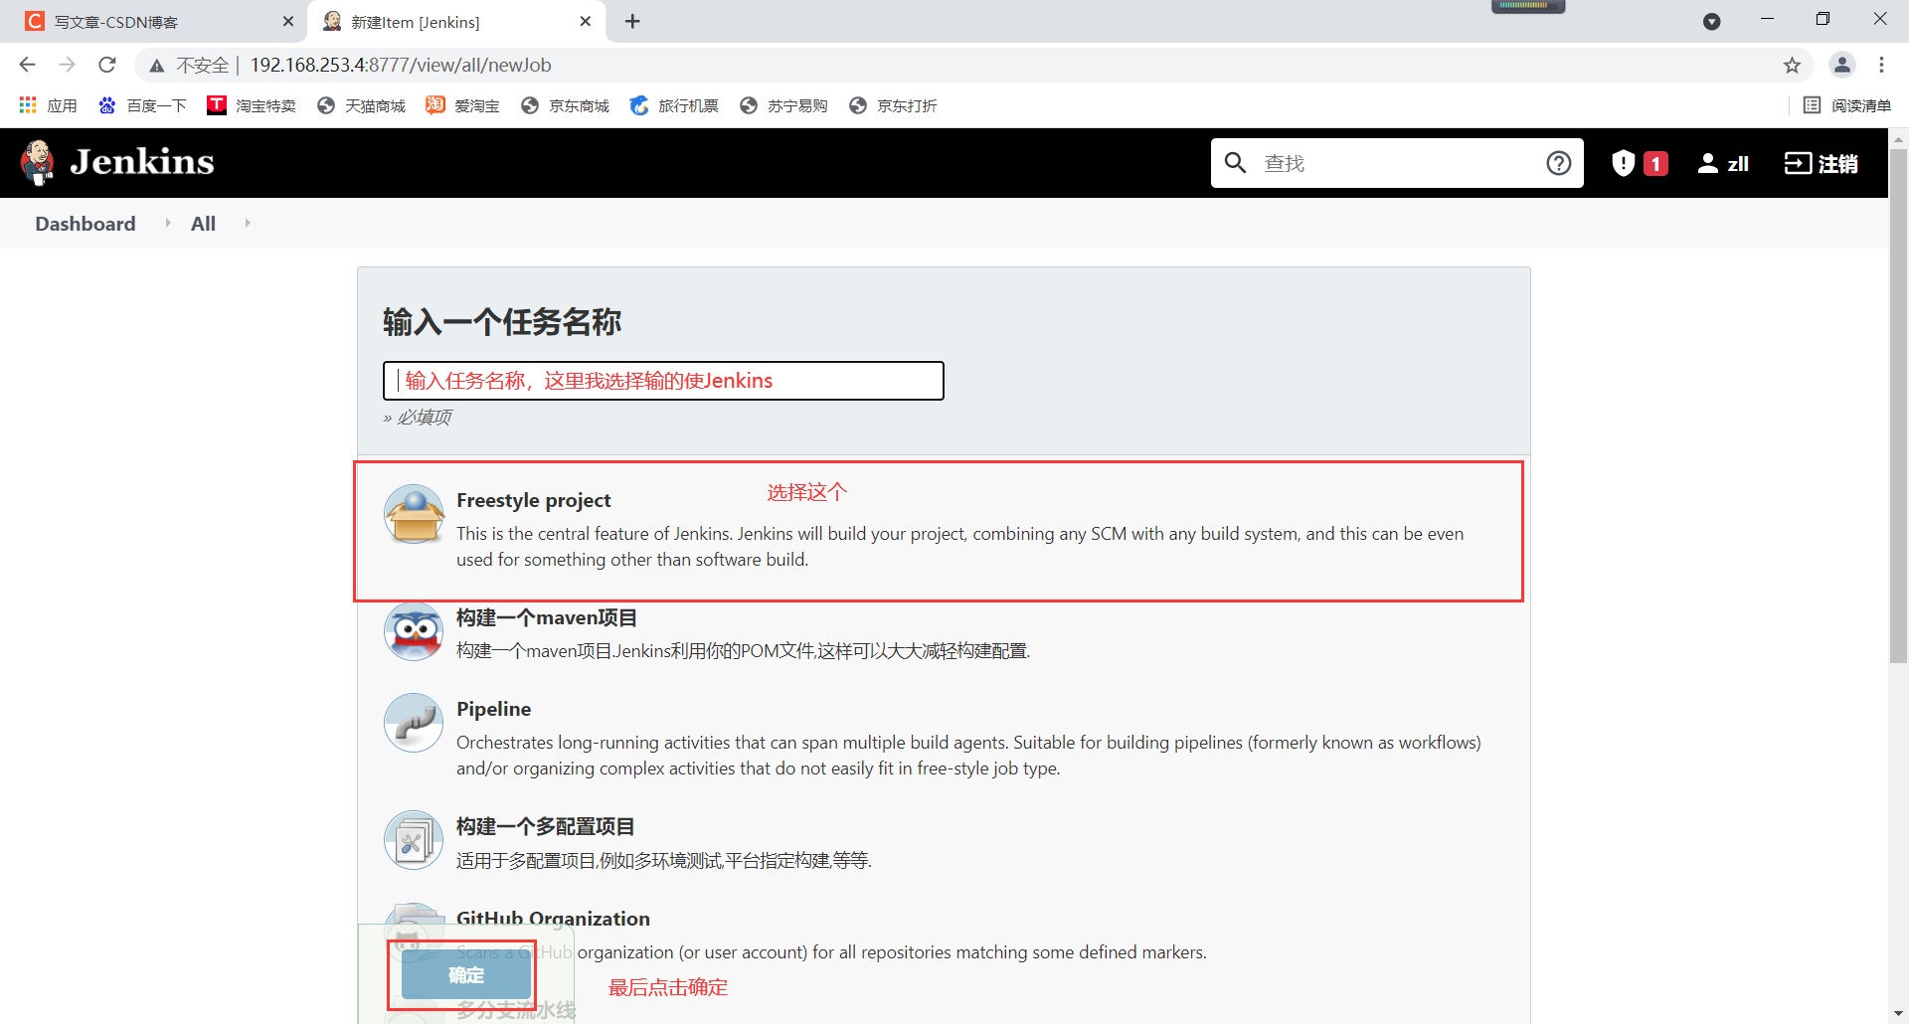This screenshot has height=1024, width=1909.
Task: Expand the breadcrumb chevron after Dashboard
Action: click(167, 223)
